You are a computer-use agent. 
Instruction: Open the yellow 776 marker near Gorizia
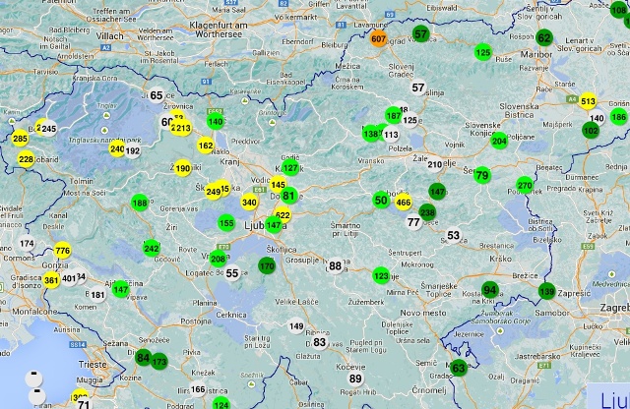pyautogui.click(x=63, y=251)
